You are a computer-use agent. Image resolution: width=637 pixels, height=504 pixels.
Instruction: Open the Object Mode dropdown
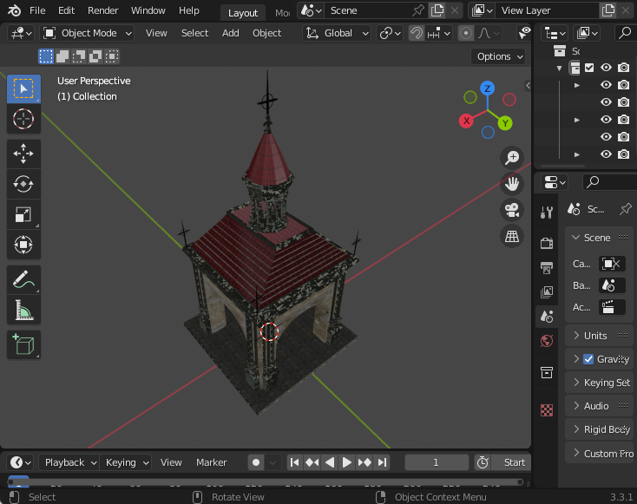click(x=88, y=33)
